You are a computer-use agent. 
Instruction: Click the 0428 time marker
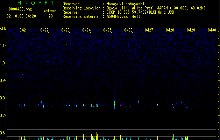point(170,30)
